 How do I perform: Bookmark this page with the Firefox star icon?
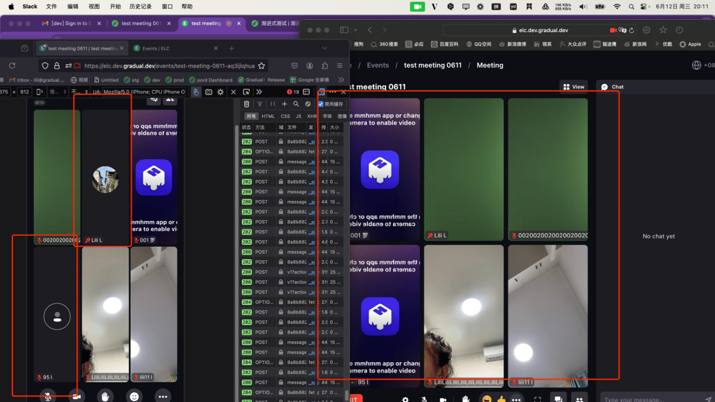pyautogui.click(x=262, y=66)
